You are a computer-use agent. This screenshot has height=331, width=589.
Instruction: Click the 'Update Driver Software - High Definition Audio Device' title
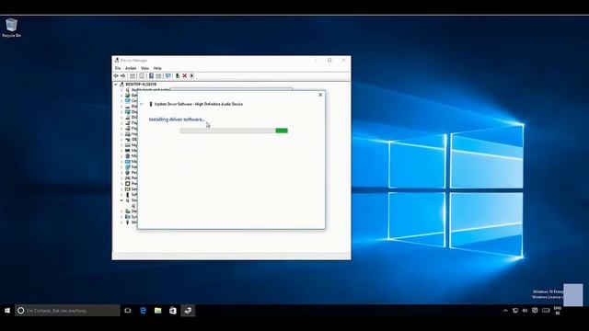pos(199,104)
